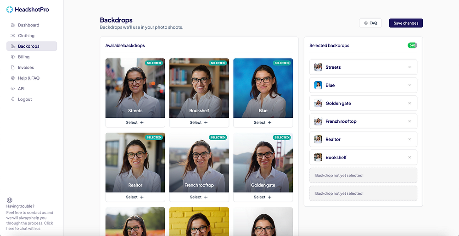Viewport: 459px width, 236px height.
Task: Remove Bookshelf from selected backdrops
Action: tap(409, 158)
